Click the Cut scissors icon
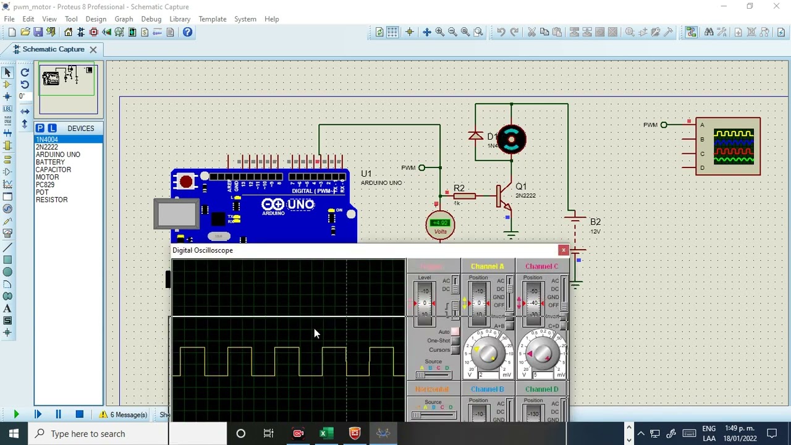Image resolution: width=791 pixels, height=445 pixels. [x=531, y=32]
